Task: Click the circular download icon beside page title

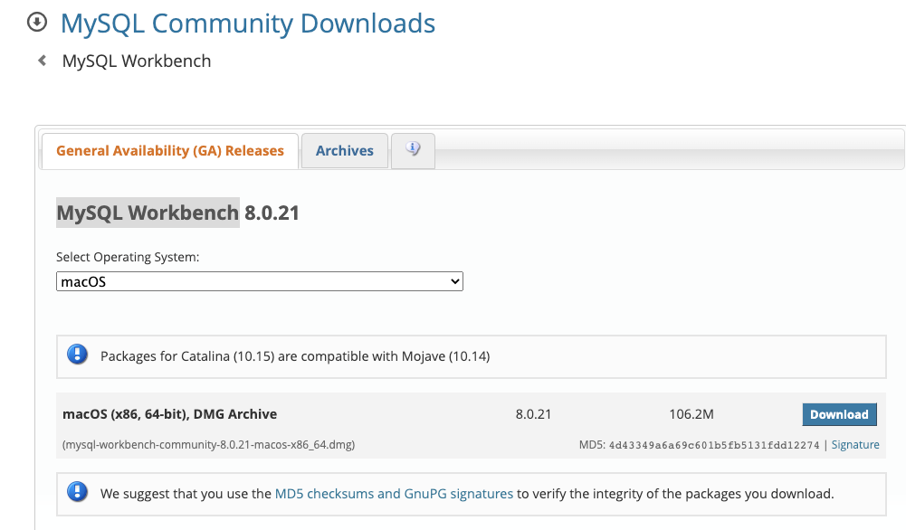Action: (x=37, y=23)
